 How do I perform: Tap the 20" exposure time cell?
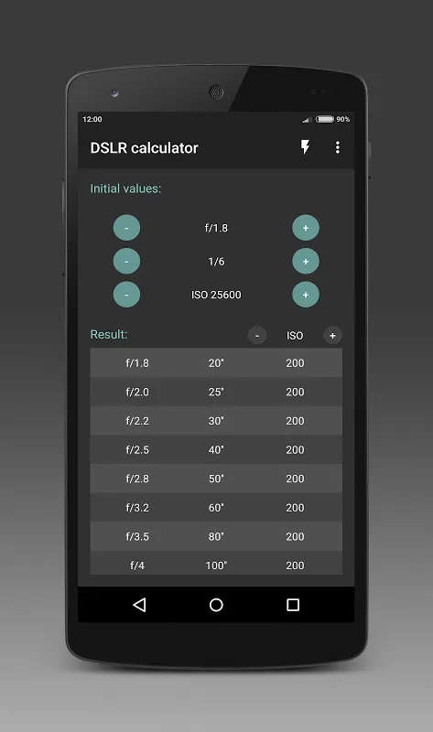pos(216,362)
